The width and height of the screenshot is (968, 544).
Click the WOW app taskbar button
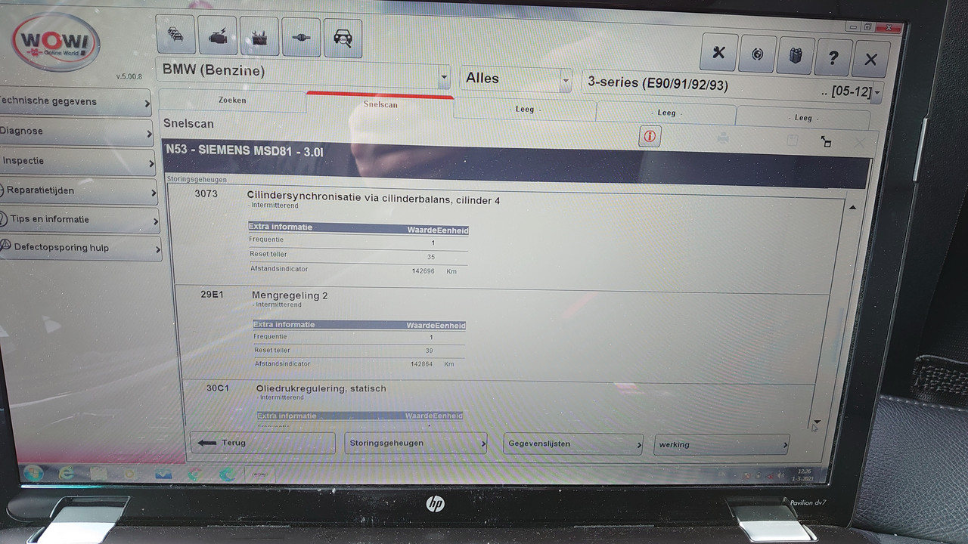(x=259, y=474)
